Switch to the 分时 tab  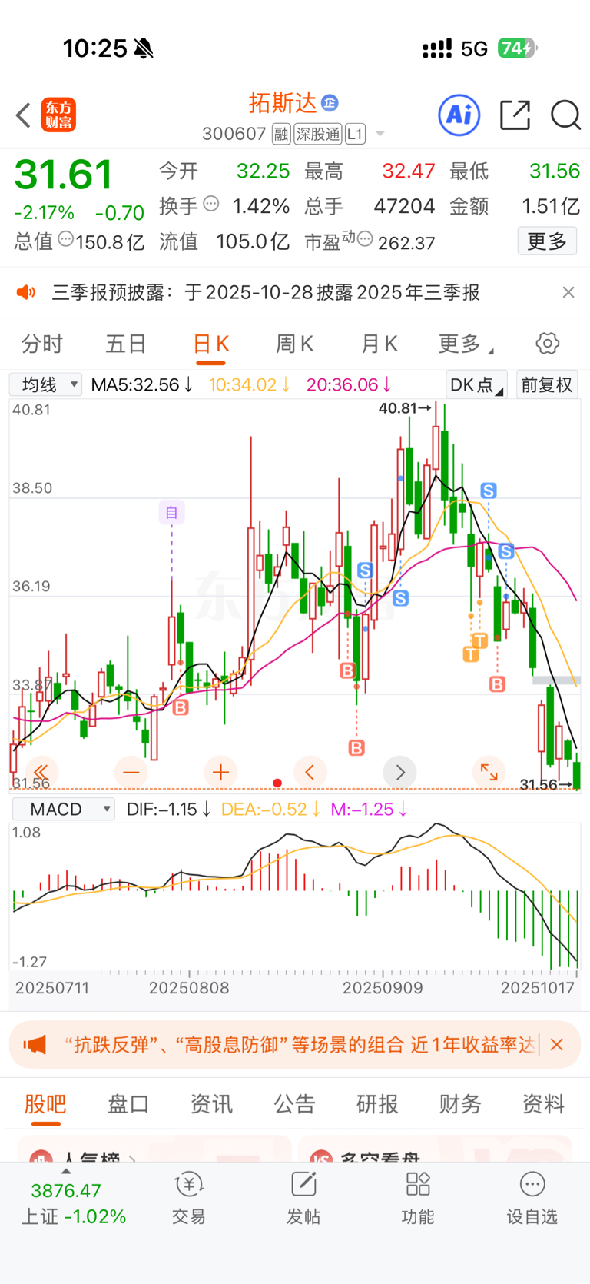[42, 344]
